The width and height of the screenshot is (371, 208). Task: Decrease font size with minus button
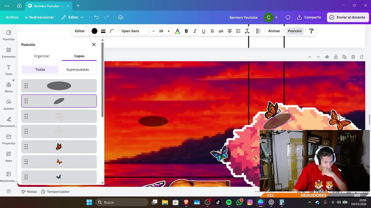click(x=153, y=31)
